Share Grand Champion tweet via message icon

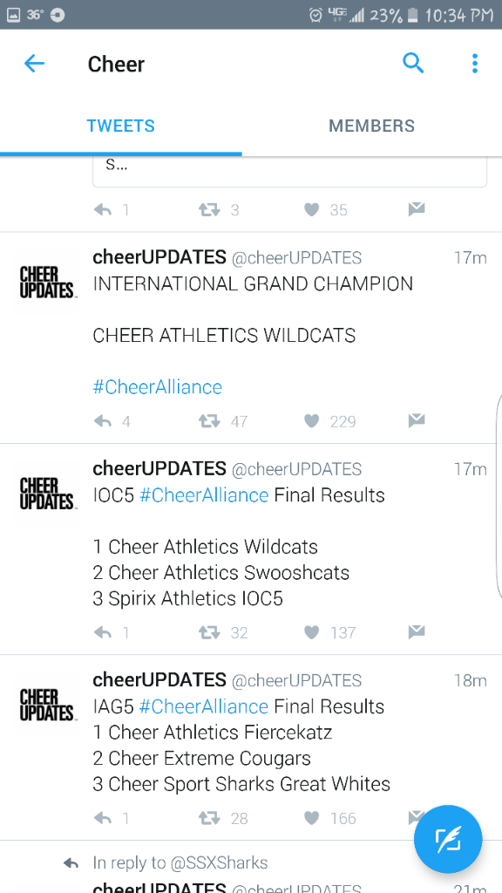point(417,421)
